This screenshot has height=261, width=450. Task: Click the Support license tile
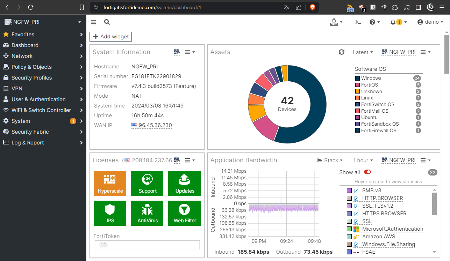[x=147, y=184]
